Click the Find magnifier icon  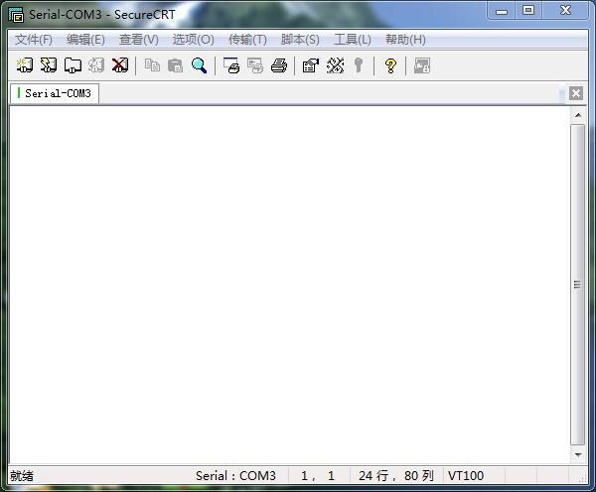[x=200, y=65]
